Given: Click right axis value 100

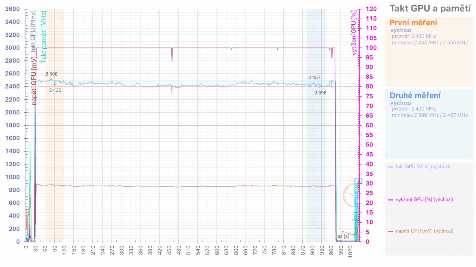Looking at the screenshot, I should coord(371,48).
